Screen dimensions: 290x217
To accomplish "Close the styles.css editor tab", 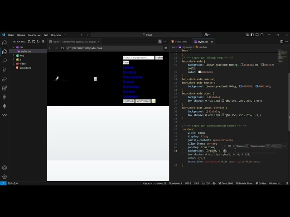I will pyautogui.click(x=212, y=42).
